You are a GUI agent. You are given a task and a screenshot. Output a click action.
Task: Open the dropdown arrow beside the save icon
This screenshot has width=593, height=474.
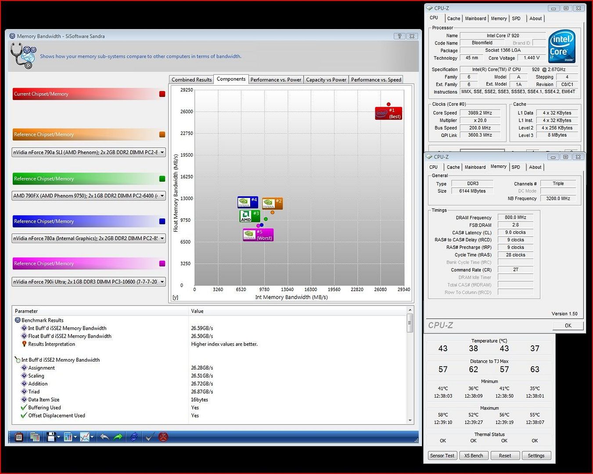(58, 437)
